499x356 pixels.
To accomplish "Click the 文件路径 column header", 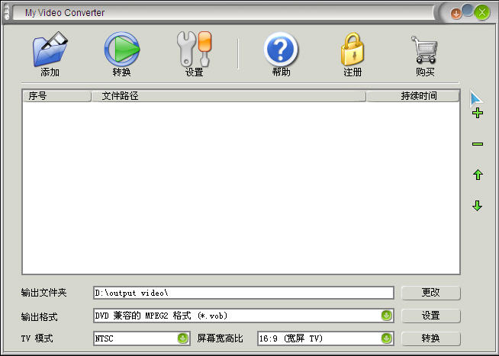I will tap(228, 96).
